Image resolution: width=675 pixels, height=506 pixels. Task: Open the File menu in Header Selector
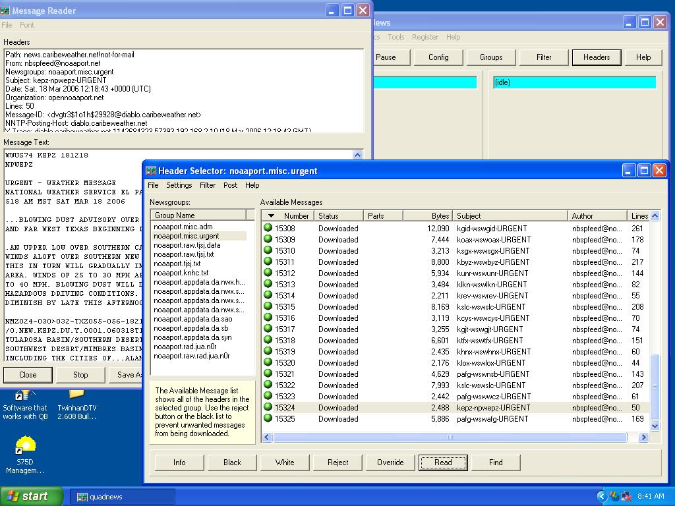click(x=153, y=185)
